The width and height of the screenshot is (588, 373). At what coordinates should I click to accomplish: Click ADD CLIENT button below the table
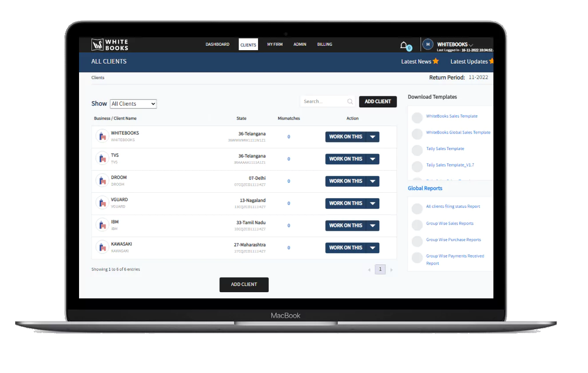point(244,285)
